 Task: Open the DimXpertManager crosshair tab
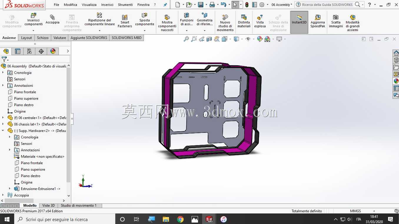pyautogui.click(x=41, y=51)
